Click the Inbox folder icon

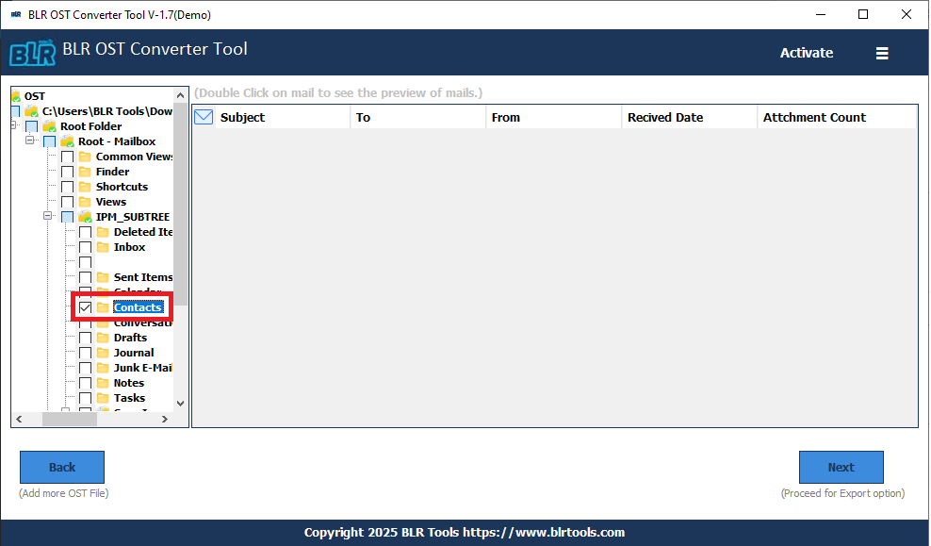[x=103, y=247]
